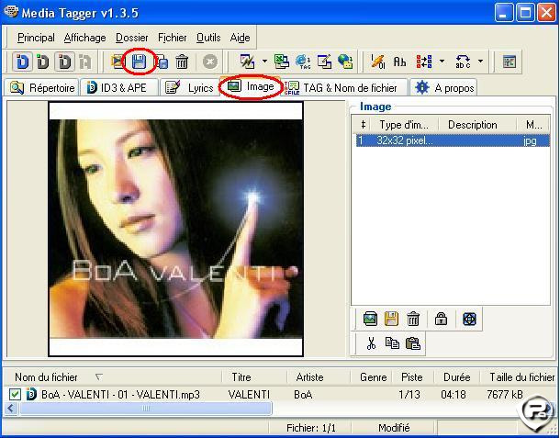This screenshot has height=438, width=560.
Task: Click the clipboard paste icon
Action: point(413,343)
